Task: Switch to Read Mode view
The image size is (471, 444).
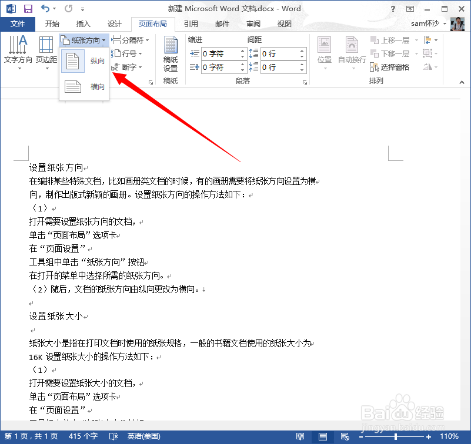Action: [300, 436]
